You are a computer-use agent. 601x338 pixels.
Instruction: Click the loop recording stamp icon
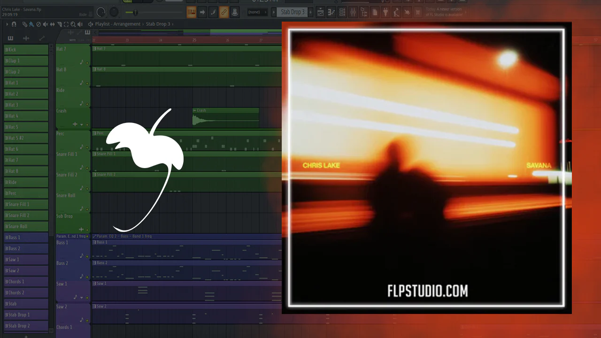pos(235,12)
